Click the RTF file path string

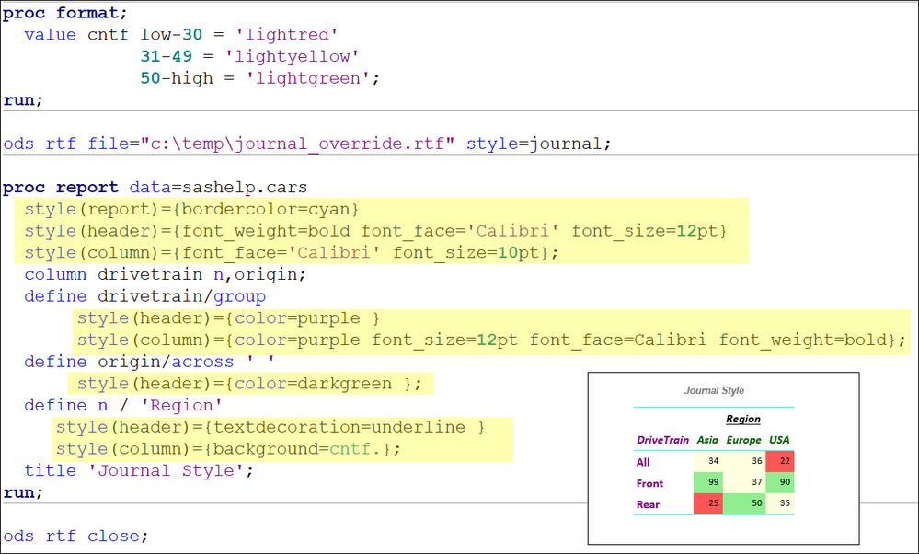point(297,144)
